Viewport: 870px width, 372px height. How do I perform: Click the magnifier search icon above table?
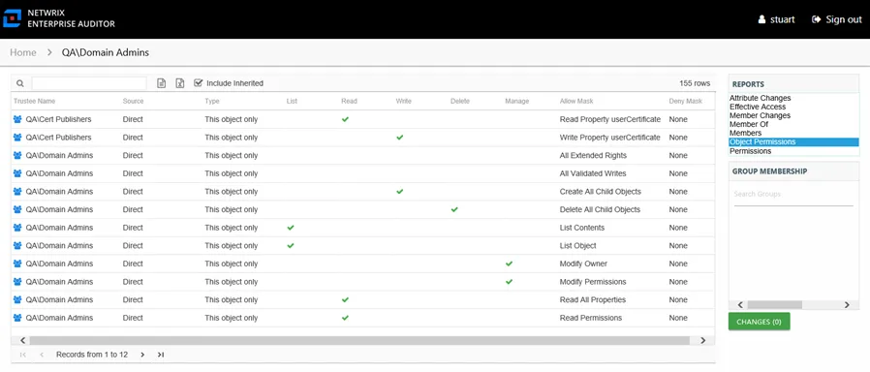pos(20,83)
